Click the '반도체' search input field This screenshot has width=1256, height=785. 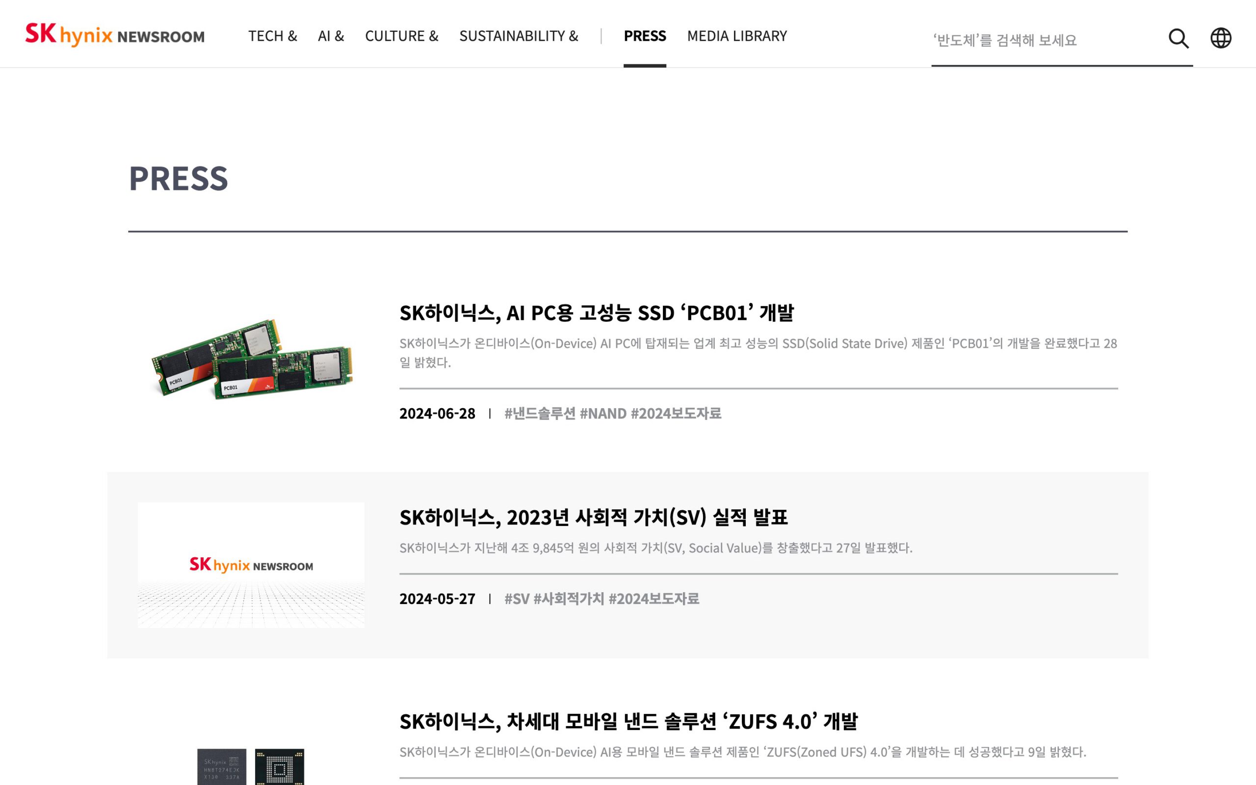pyautogui.click(x=1043, y=40)
